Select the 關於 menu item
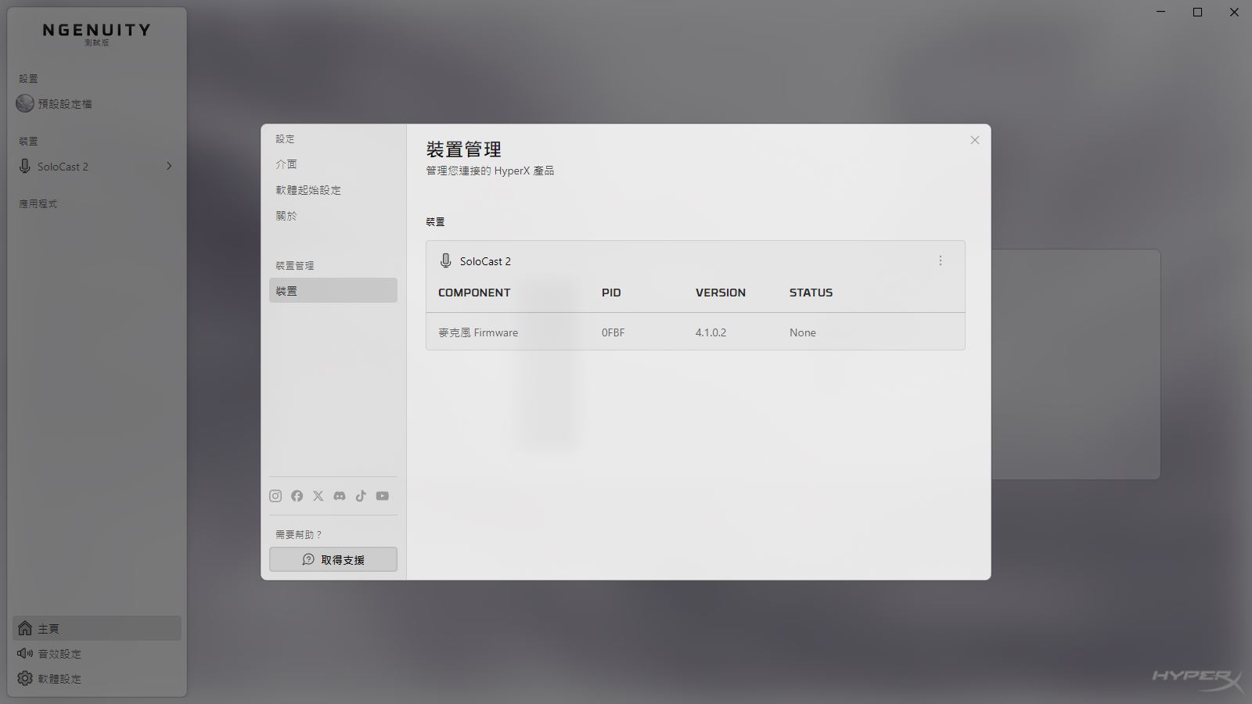This screenshot has height=704, width=1252. click(333, 216)
